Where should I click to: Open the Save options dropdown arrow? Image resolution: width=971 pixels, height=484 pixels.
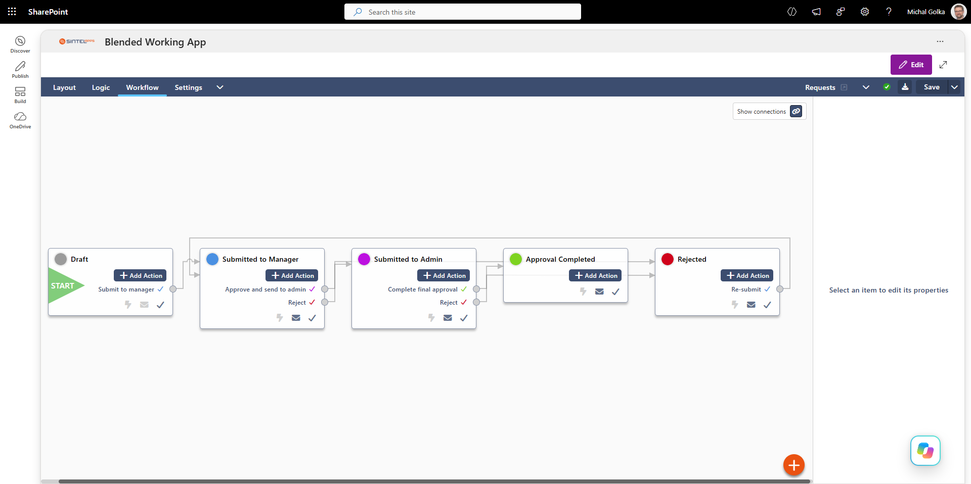point(954,87)
